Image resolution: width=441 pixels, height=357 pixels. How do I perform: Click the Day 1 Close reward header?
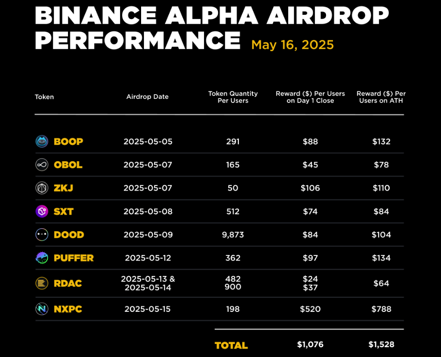point(310,97)
